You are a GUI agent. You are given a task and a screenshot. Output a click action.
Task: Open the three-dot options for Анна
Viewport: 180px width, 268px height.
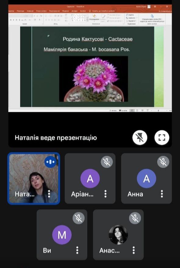(162, 194)
